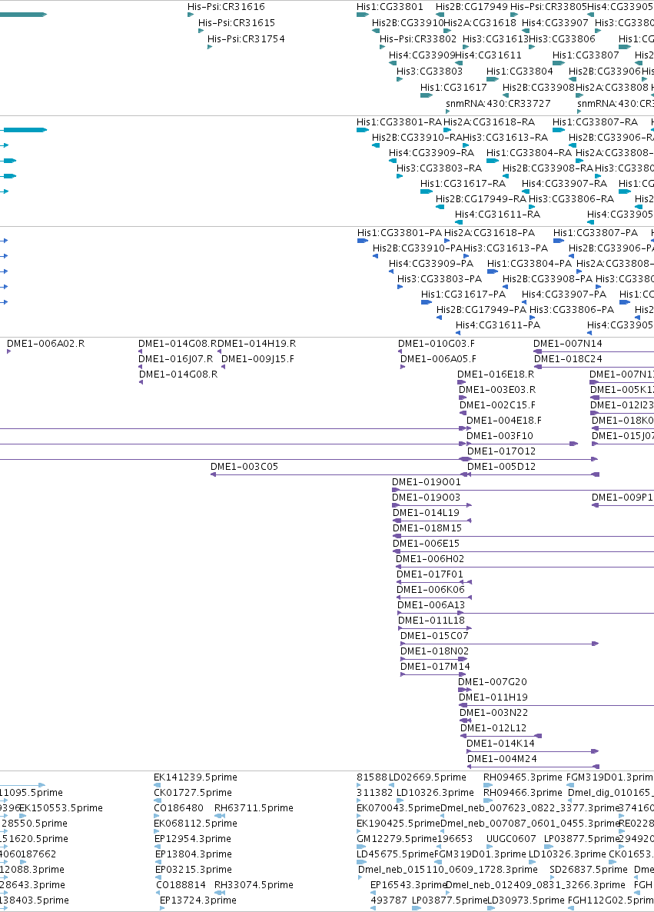Click BAC end DME1-010G03.F
The image size is (654, 912).
tap(436, 344)
